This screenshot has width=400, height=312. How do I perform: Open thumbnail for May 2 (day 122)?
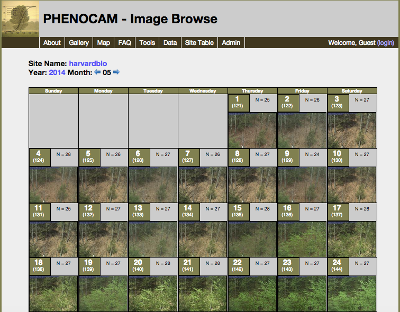coord(302,130)
